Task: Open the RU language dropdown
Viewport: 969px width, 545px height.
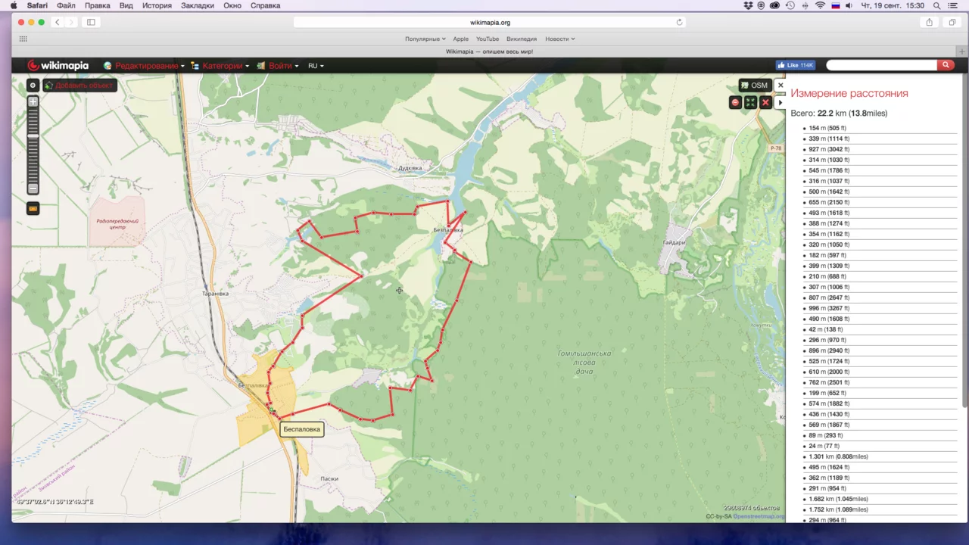Action: [316, 66]
